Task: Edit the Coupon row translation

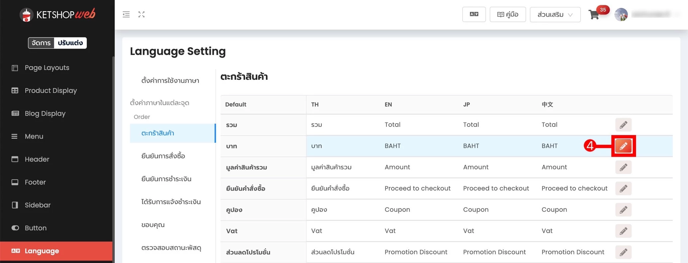Action: coord(623,210)
